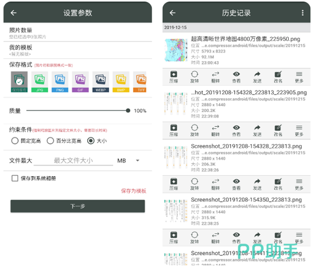Open the MB file size unit dropdown

click(x=129, y=160)
